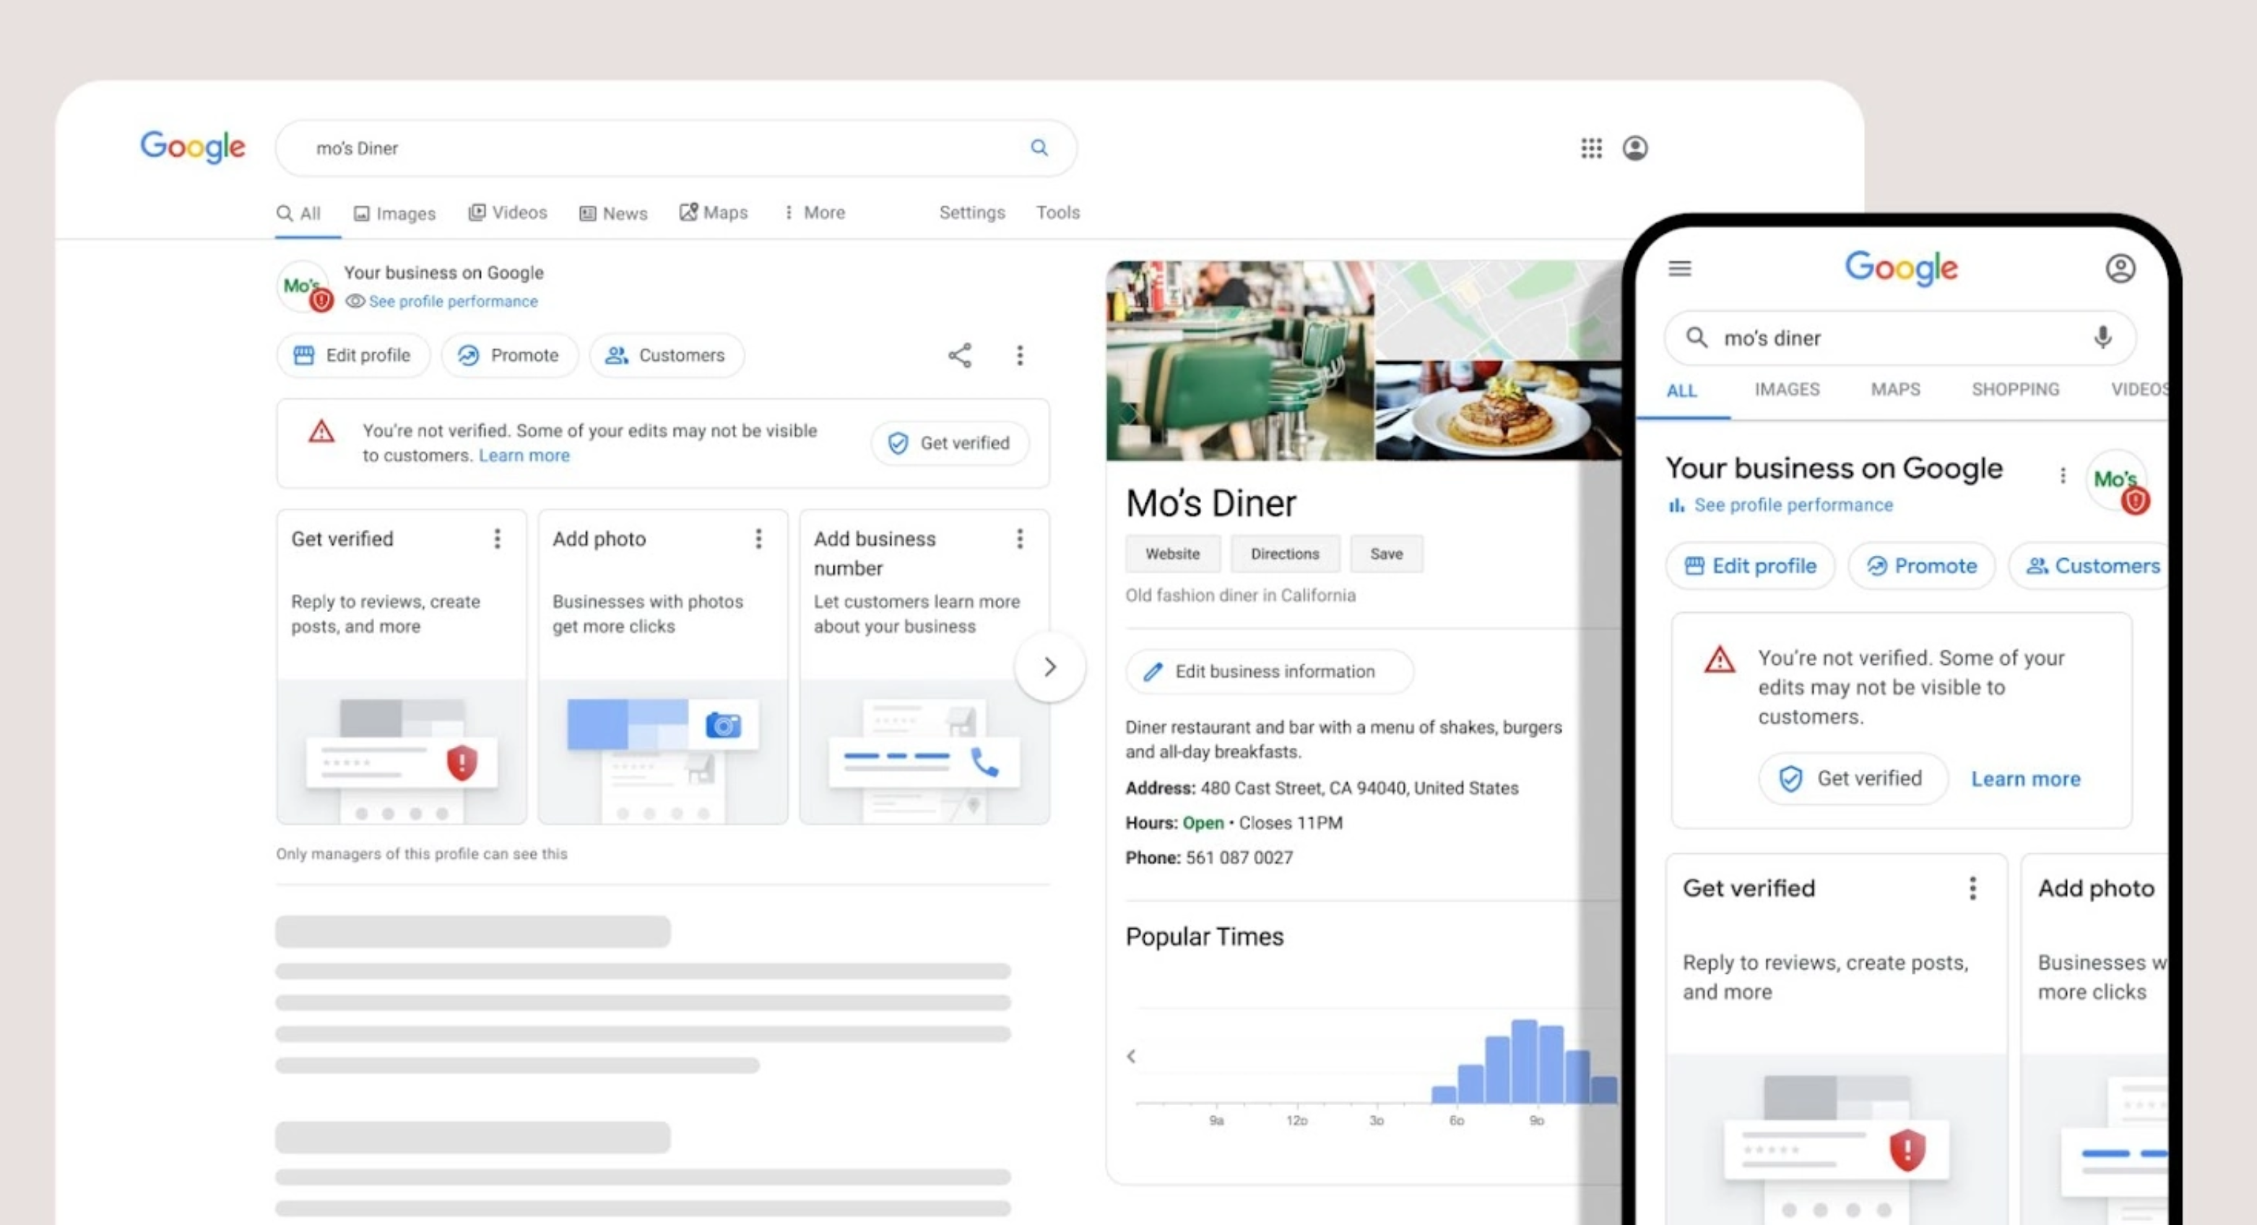Click Edit business information button
The height and width of the screenshot is (1225, 2257).
pyautogui.click(x=1270, y=671)
